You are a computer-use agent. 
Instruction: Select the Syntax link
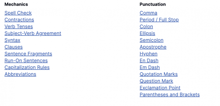click(12, 40)
